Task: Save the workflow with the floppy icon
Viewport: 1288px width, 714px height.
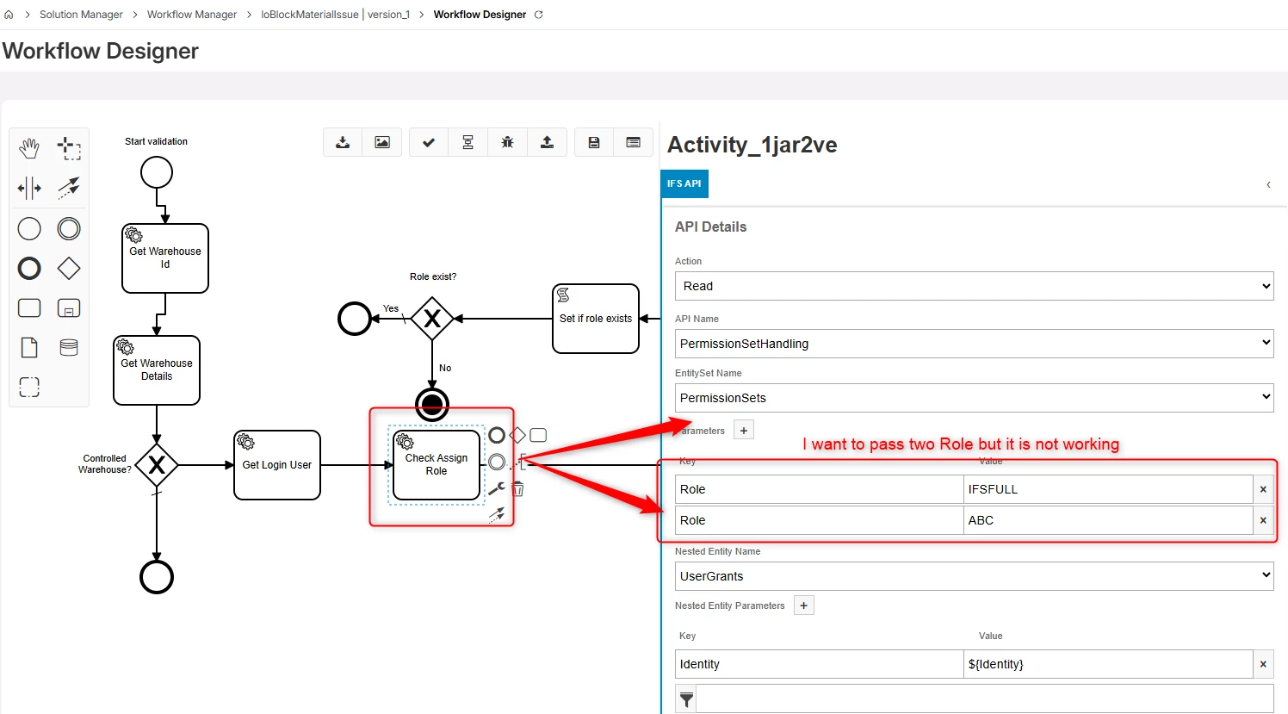Action: (594, 142)
